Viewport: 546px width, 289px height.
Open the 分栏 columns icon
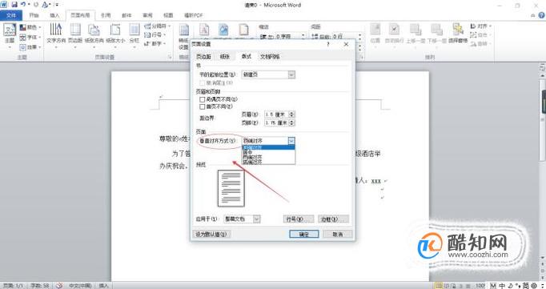[x=134, y=34]
